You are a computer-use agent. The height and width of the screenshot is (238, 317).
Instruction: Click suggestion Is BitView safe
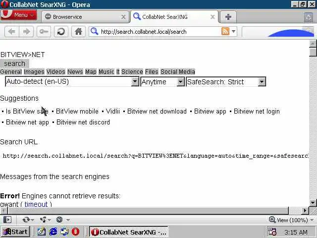tap(27, 111)
